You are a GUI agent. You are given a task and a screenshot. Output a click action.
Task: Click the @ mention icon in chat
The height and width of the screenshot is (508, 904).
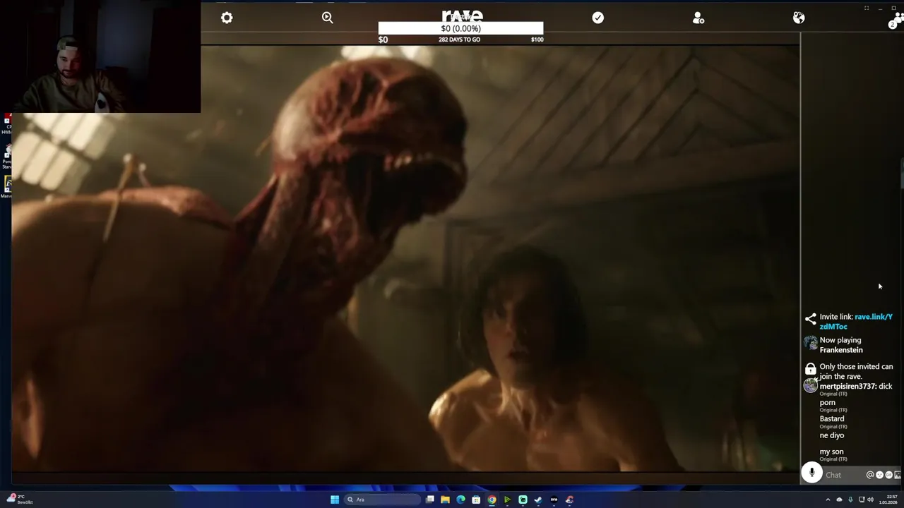pyautogui.click(x=870, y=475)
